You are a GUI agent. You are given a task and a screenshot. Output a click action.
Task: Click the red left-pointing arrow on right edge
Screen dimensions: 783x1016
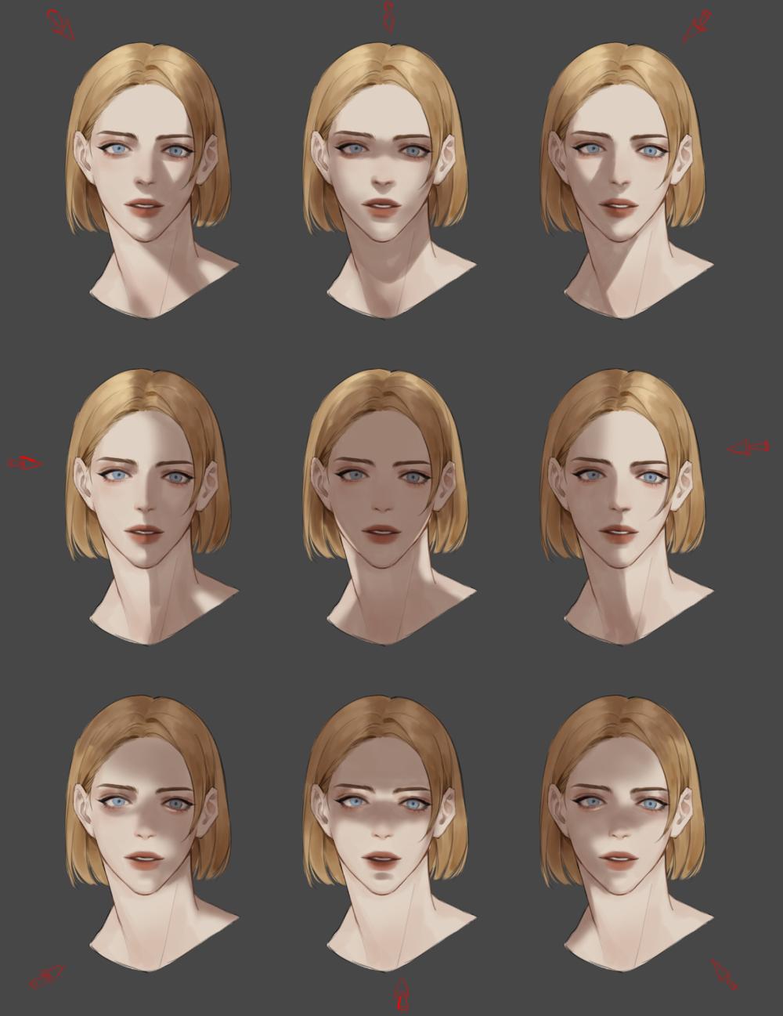748,448
